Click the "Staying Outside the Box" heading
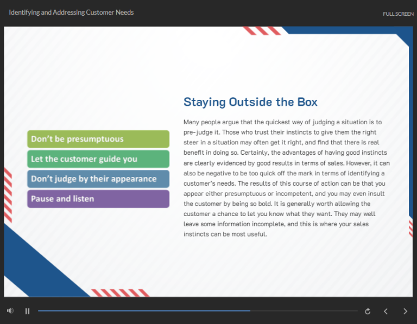This screenshot has height=324, width=417. pyautogui.click(x=250, y=102)
